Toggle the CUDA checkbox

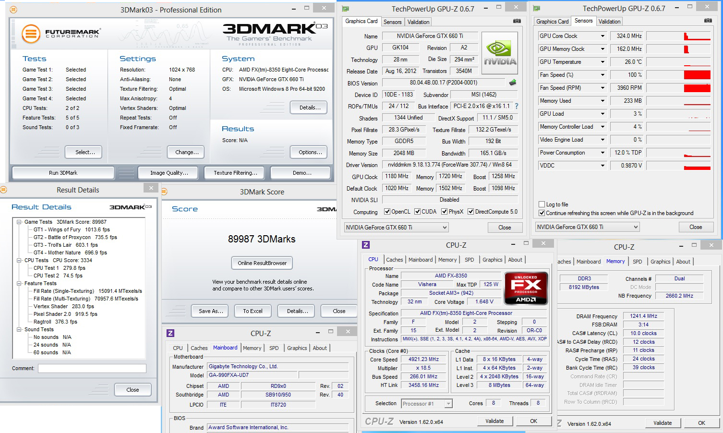tap(418, 212)
